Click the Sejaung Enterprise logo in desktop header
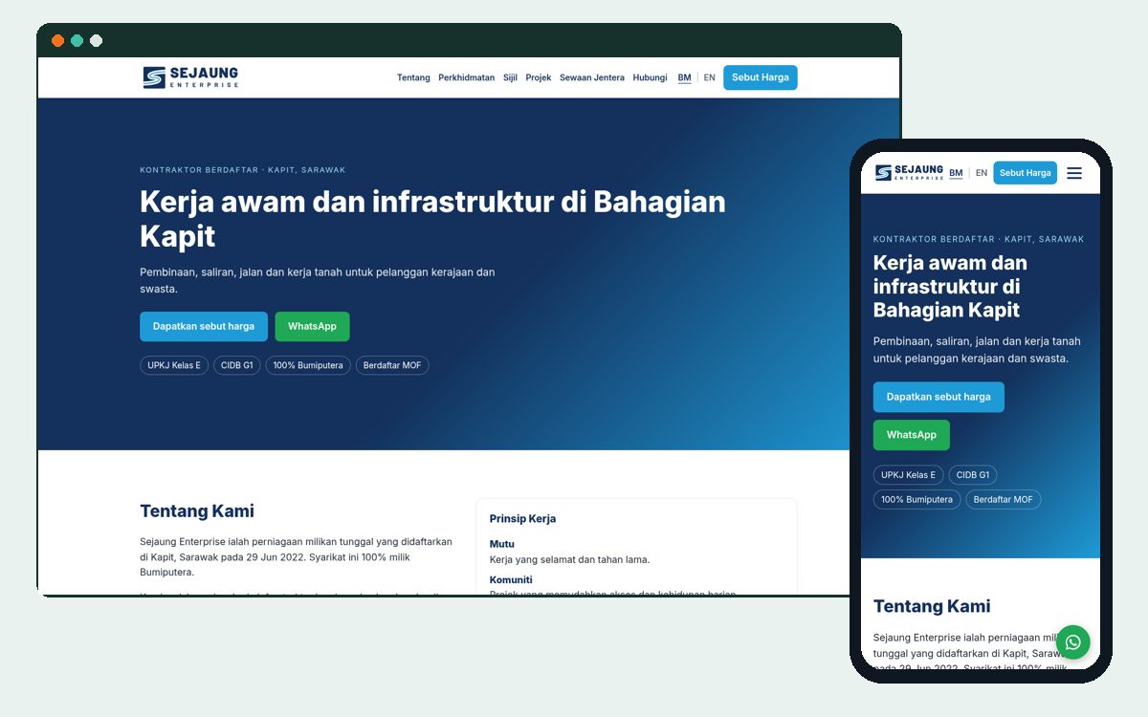The image size is (1148, 717). pos(190,77)
